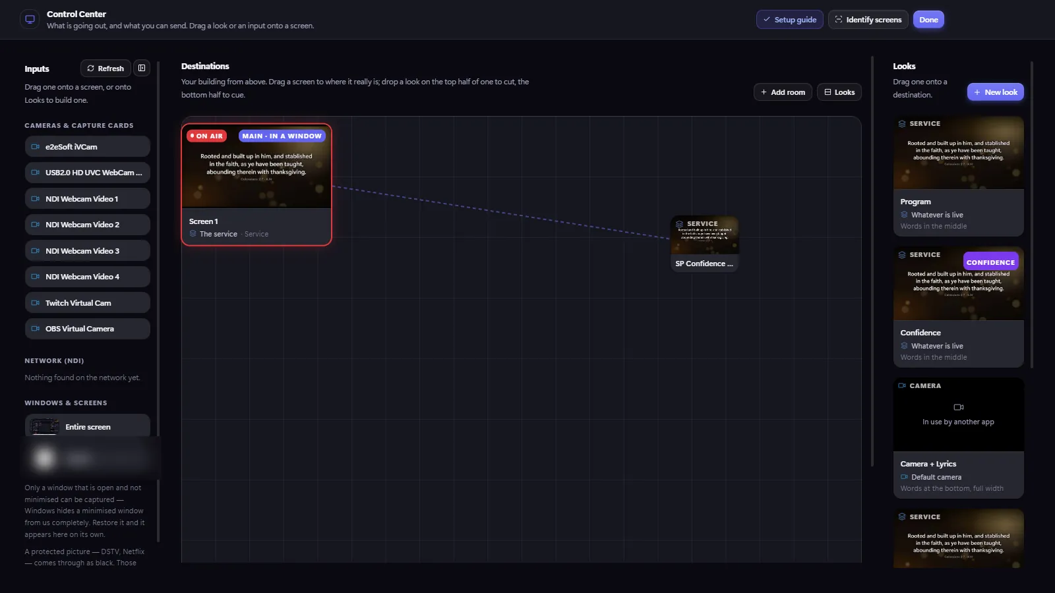Select the Camera + Lyrics look title
The height and width of the screenshot is (593, 1055).
coord(928,464)
